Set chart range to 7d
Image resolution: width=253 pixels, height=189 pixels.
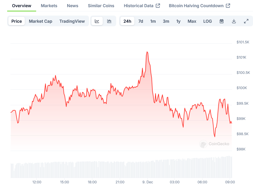pyautogui.click(x=141, y=21)
